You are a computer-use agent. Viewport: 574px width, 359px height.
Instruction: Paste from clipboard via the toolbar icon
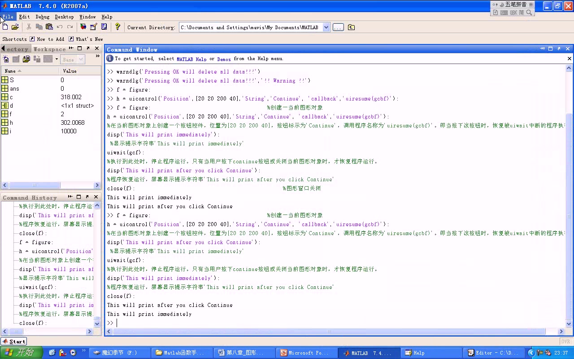click(49, 27)
